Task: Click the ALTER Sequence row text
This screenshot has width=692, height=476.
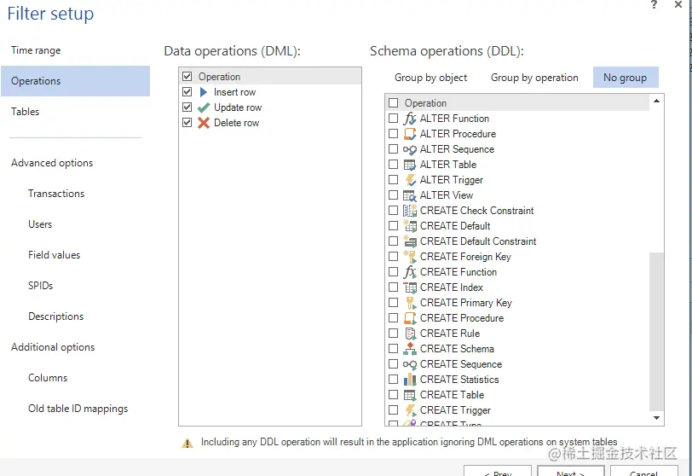Action: [x=457, y=149]
